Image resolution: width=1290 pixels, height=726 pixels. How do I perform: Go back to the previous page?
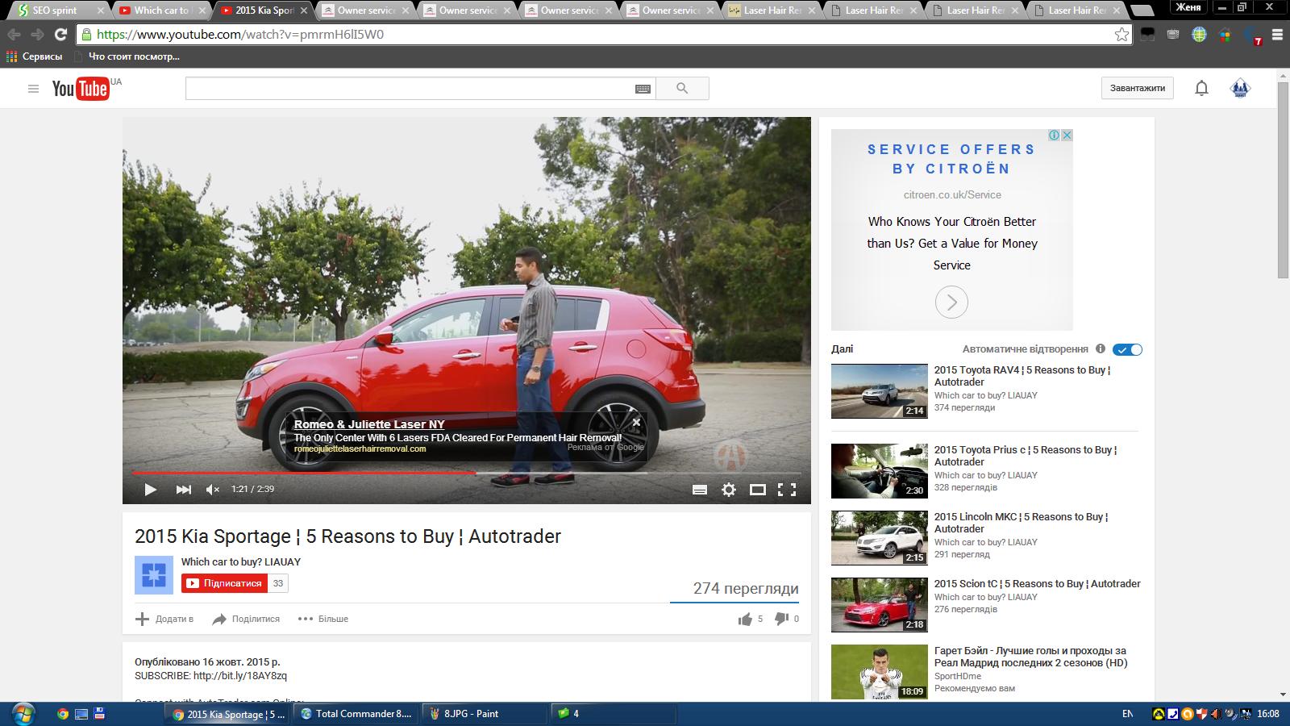[15, 35]
